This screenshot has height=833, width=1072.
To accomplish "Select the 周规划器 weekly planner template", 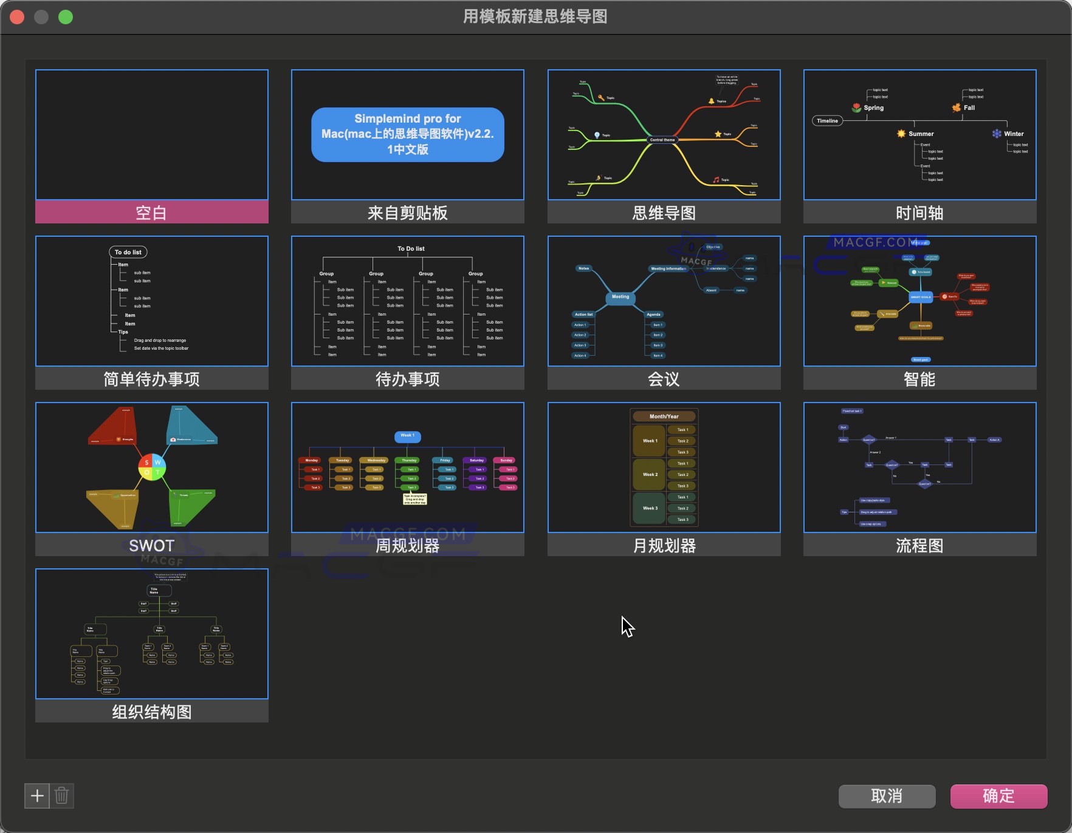I will pyautogui.click(x=407, y=467).
